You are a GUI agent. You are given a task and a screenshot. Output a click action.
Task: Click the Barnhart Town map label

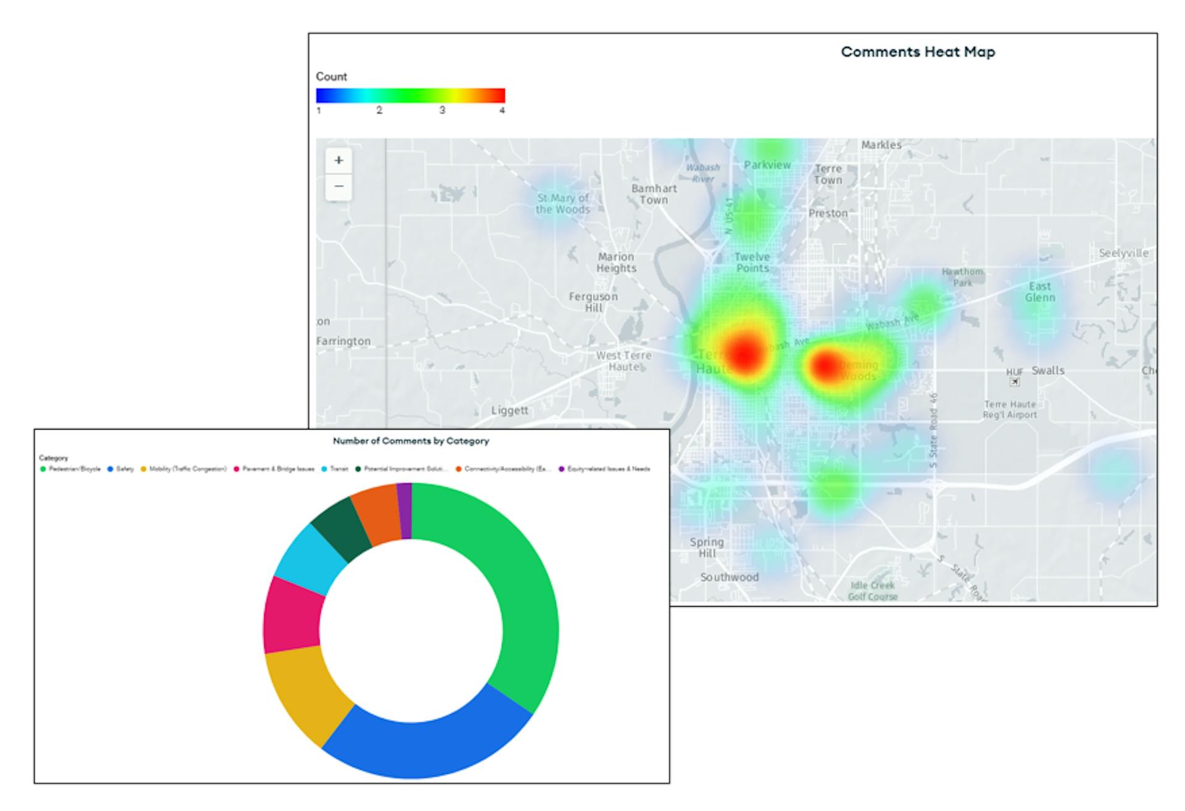[654, 194]
